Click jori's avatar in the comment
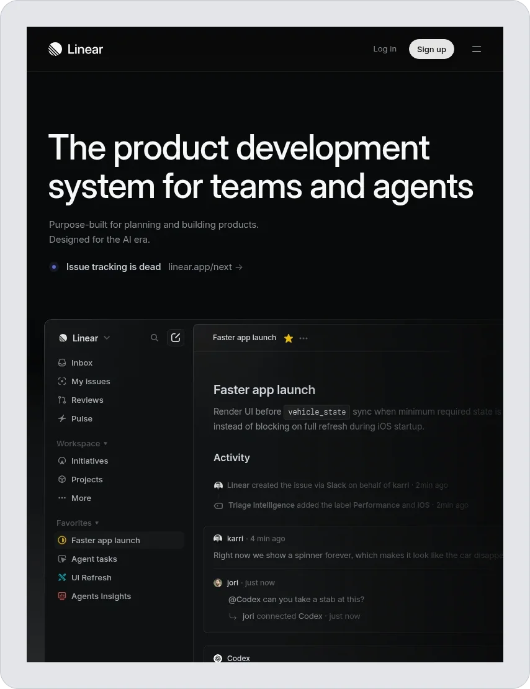530x689 pixels. 218,583
